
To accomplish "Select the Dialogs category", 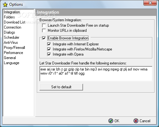I will (10, 32).
